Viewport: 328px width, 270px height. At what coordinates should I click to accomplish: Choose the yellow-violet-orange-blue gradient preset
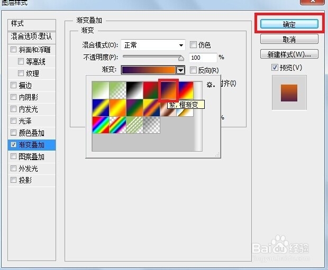coord(152,108)
